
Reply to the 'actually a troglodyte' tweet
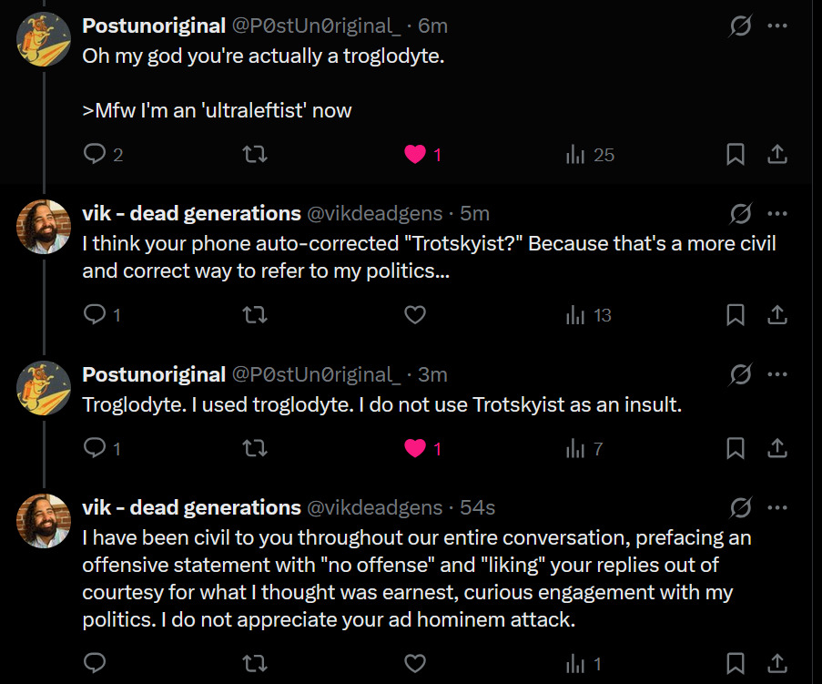click(x=95, y=155)
